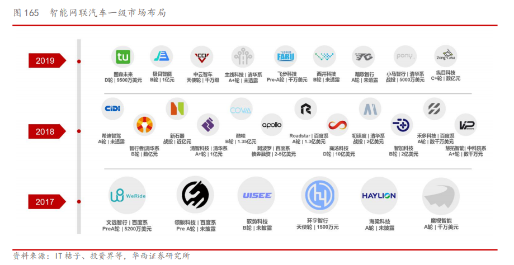Click the text 禾多科技 | 百度系

click(x=436, y=136)
